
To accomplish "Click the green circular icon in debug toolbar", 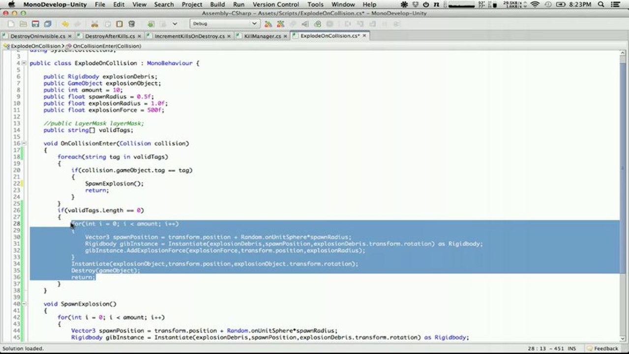I will point(317,24).
